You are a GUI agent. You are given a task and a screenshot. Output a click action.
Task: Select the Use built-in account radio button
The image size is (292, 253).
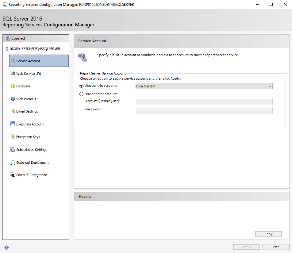coord(81,86)
